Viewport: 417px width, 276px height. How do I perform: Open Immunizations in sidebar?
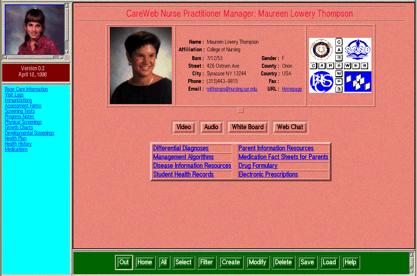(x=18, y=100)
